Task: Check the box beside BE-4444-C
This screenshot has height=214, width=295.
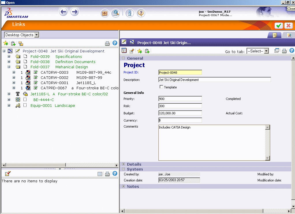Action: 25,100
